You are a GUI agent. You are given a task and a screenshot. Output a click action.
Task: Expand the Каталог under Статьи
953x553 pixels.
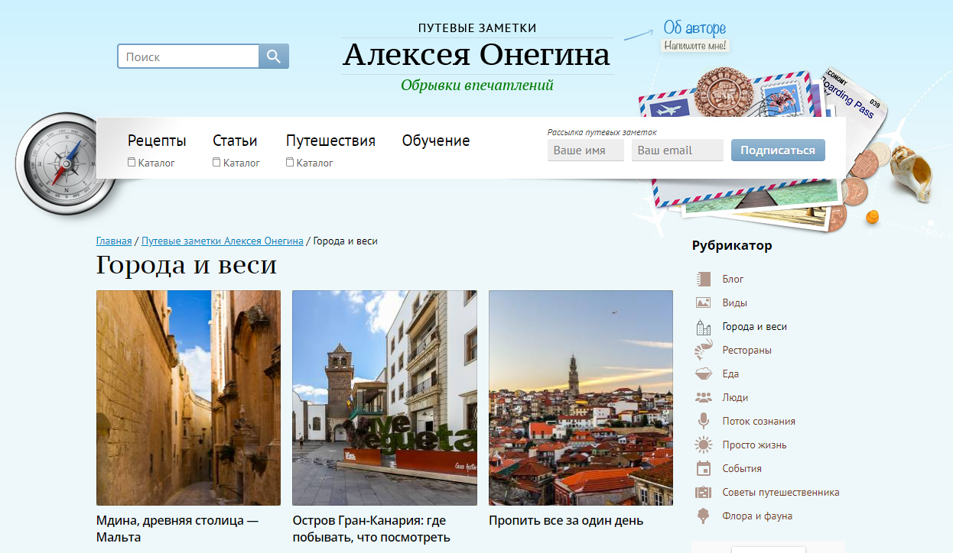pyautogui.click(x=236, y=163)
